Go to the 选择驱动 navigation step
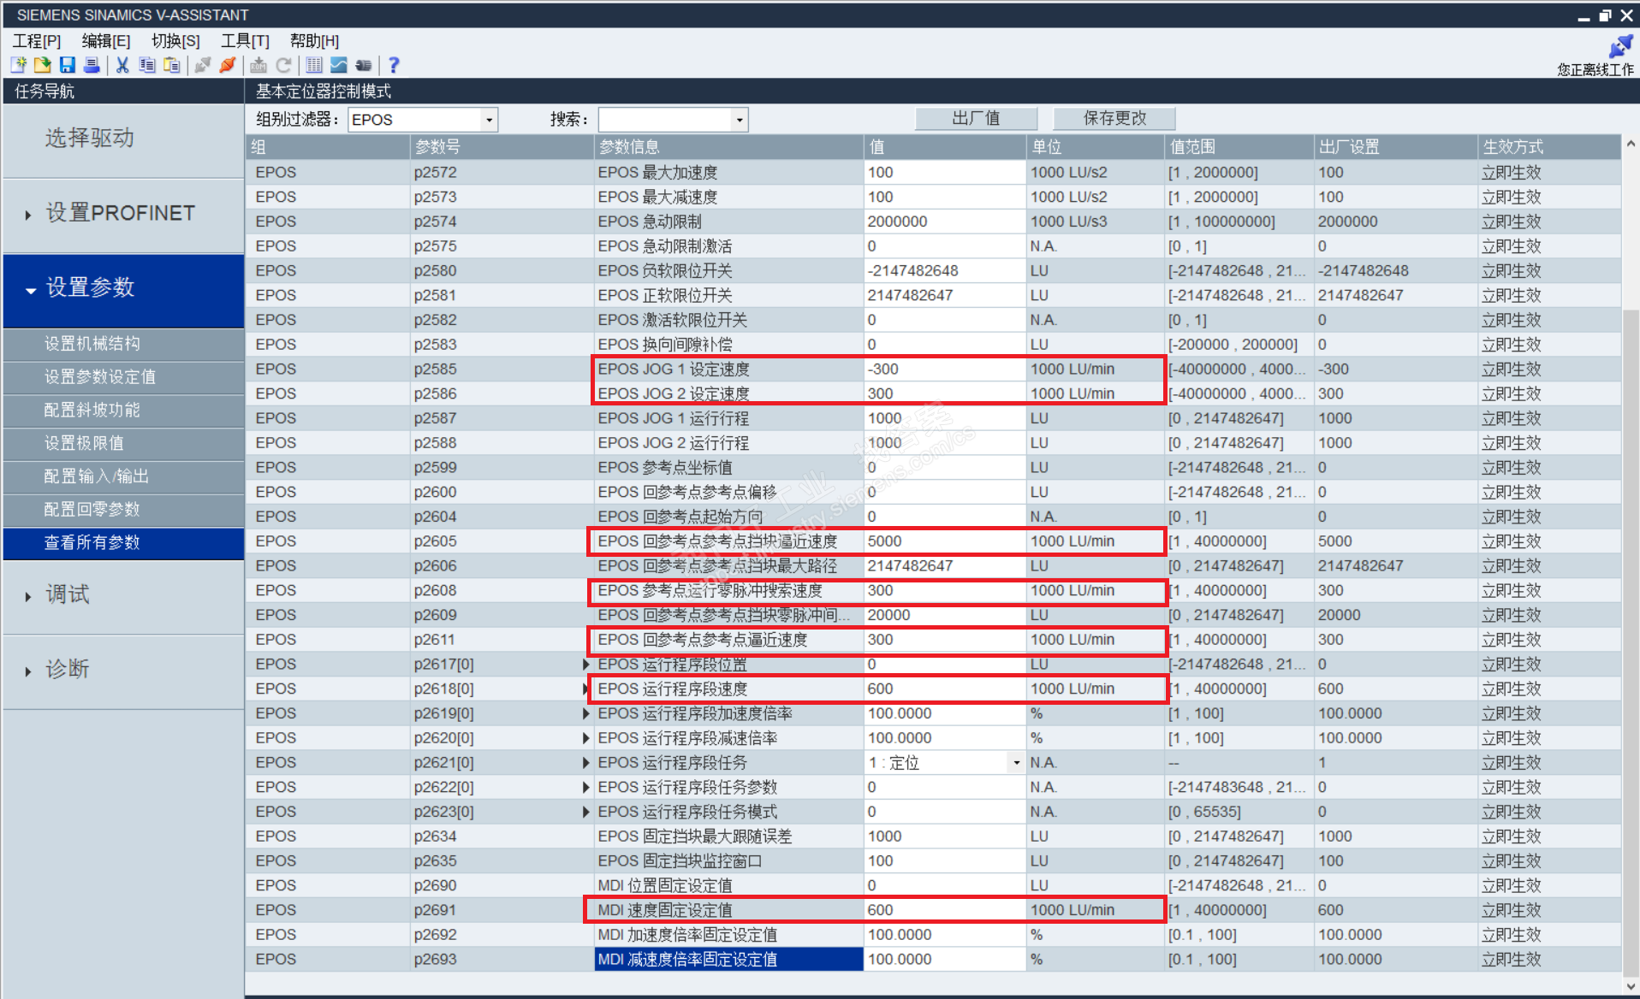The width and height of the screenshot is (1640, 999). point(123,139)
